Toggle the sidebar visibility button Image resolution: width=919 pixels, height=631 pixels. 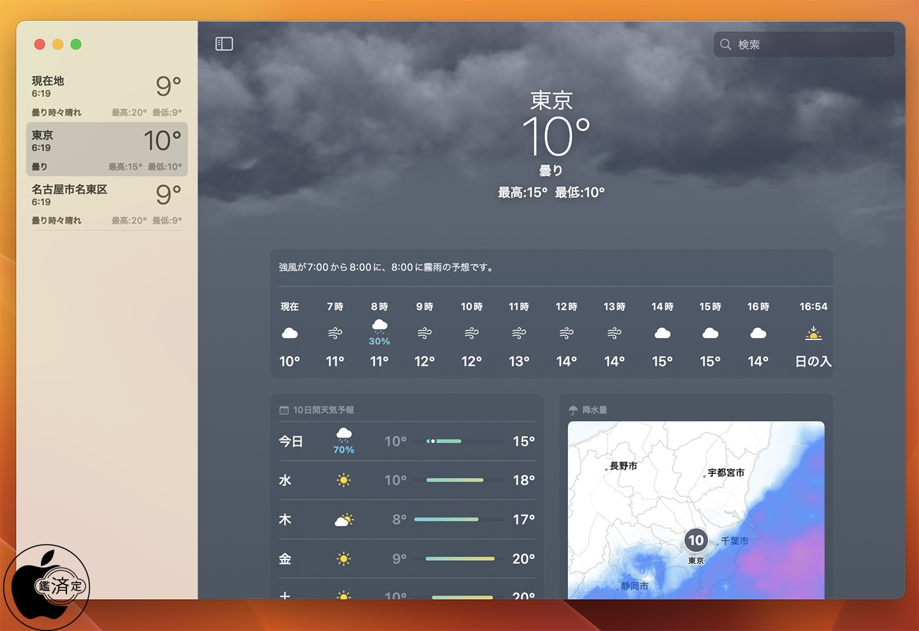pyautogui.click(x=224, y=44)
